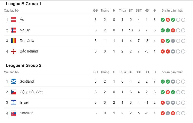Open the Na Uy team link
The width and height of the screenshot is (193, 123).
pos(25,30)
